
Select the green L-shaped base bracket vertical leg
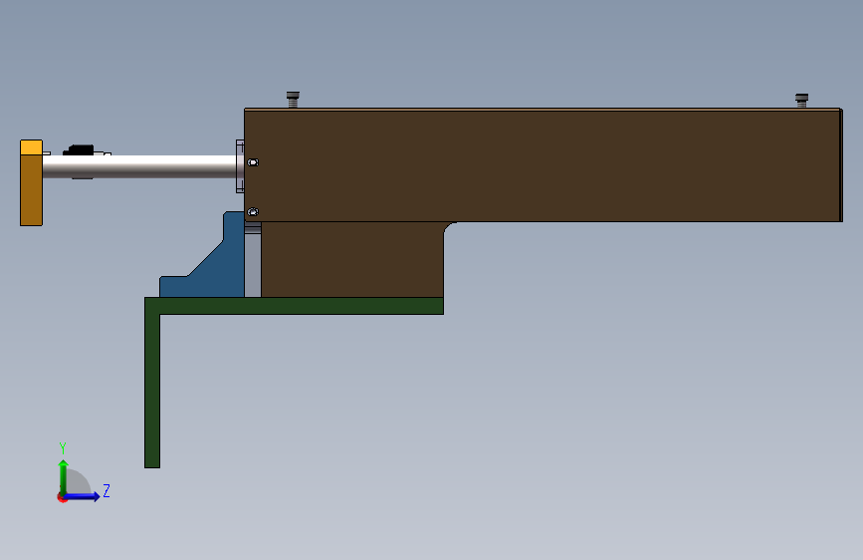pos(152,390)
